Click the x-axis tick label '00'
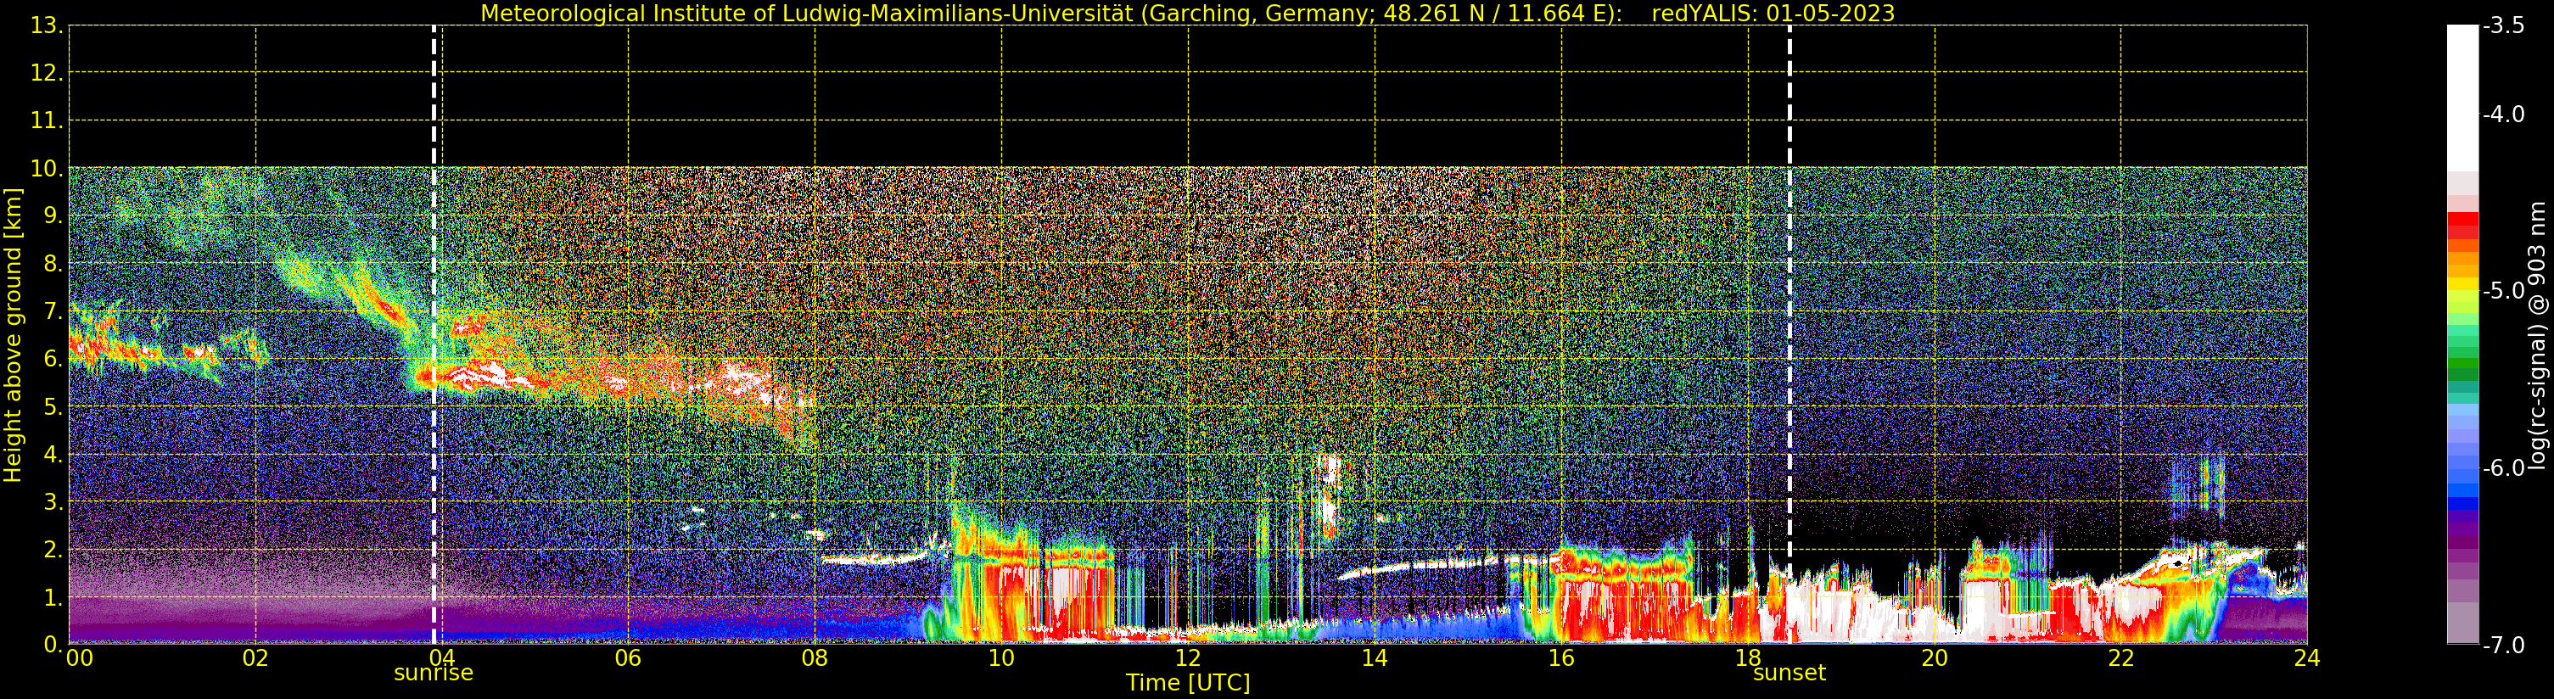Image resolution: width=2554 pixels, height=699 pixels. [x=79, y=658]
